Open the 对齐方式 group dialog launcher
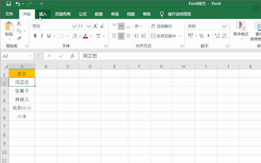Image resolution: width=261 pixels, height=163 pixels. [x=182, y=46]
